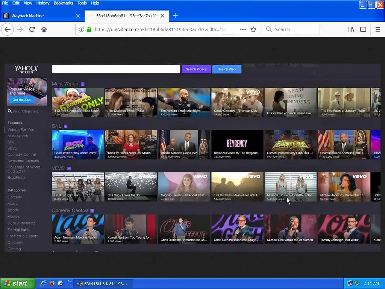Select Fashion & Beauty category
The height and width of the screenshot is (289, 385).
point(23,236)
